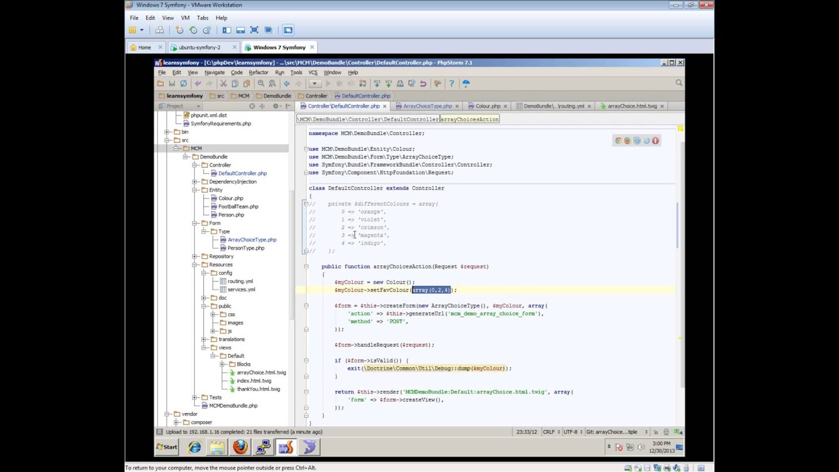Switch to the Colour.php editor tab

(488, 106)
